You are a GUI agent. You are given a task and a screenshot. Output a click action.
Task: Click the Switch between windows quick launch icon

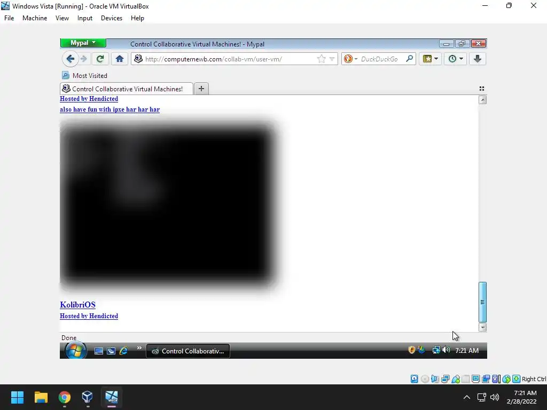pos(111,351)
